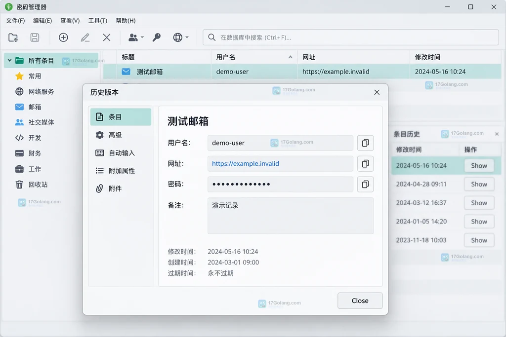This screenshot has width=506, height=337.
Task: Click the 备注 notes text area
Action: click(291, 216)
